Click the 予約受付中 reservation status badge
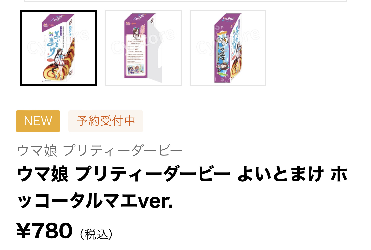 pos(106,121)
